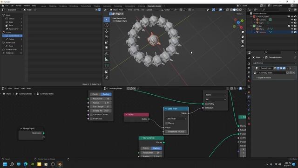The width and height of the screenshot is (298, 168).
Task: Select the Scale tool in viewport toolbar
Action: pos(107,42)
